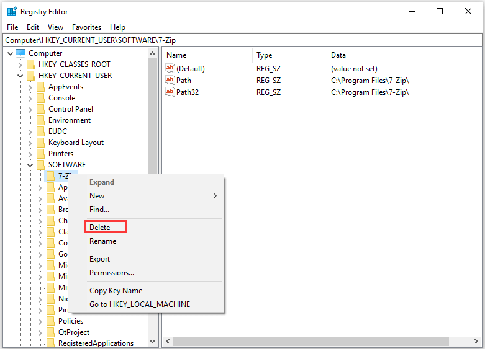Click the 7-Zip key folder icon
The image size is (485, 349).
pyautogui.click(x=50, y=176)
